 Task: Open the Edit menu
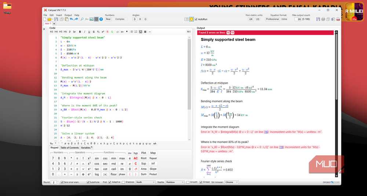(51, 15)
